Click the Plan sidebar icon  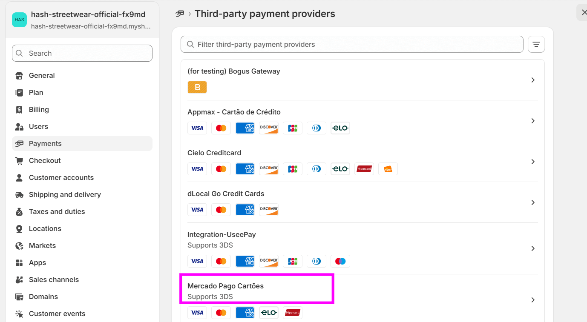click(x=19, y=93)
